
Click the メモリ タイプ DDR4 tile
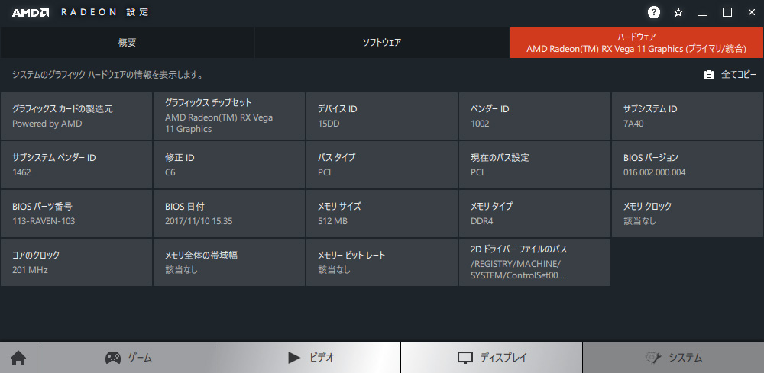tap(535, 214)
